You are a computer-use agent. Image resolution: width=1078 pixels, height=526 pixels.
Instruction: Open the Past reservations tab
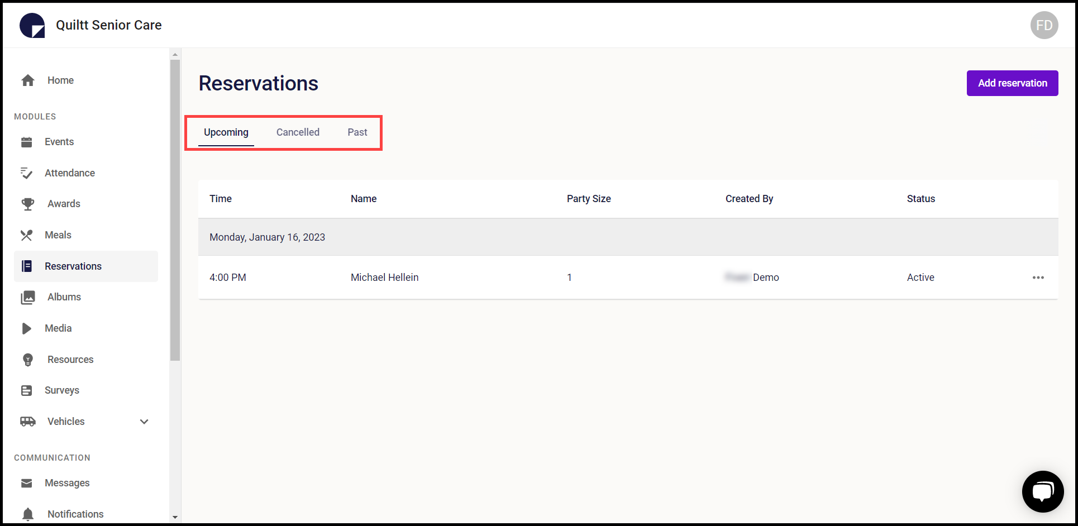(357, 132)
